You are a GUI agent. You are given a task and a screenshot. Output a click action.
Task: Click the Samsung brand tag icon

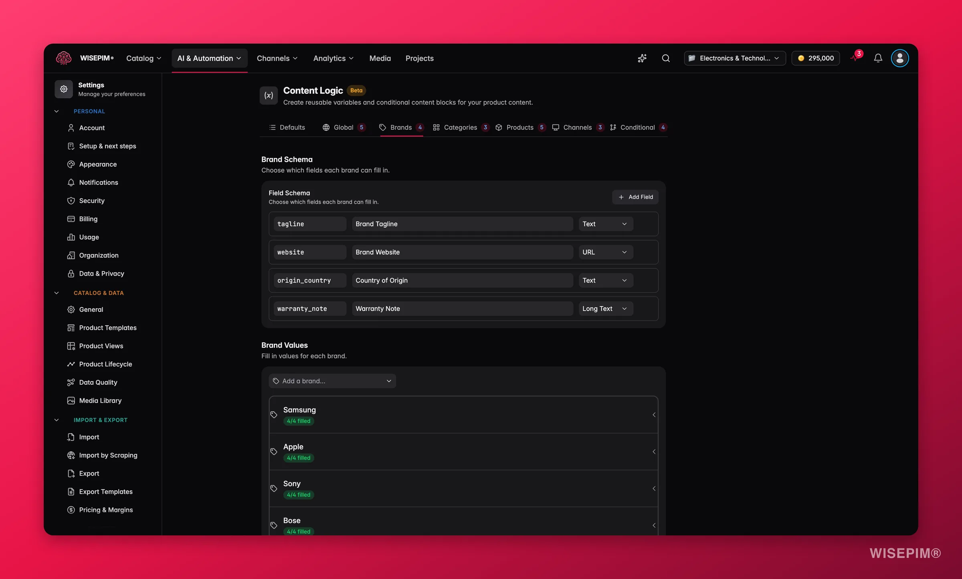[274, 415]
